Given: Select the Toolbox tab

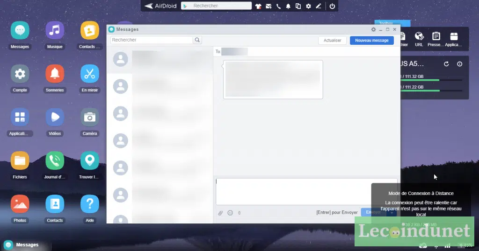Looking at the screenshot, I should click(x=392, y=23).
